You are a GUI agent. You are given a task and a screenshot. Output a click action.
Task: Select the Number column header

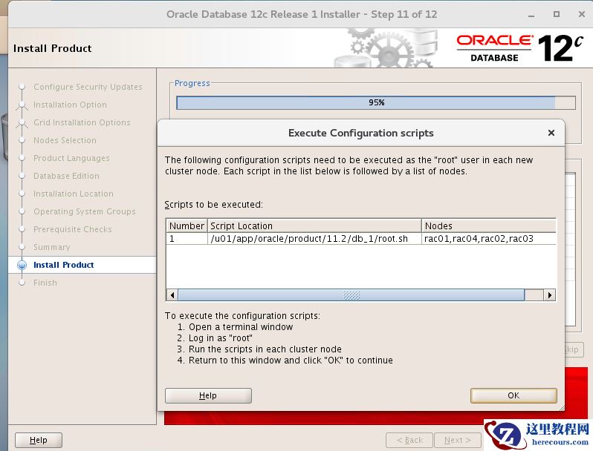coord(187,225)
